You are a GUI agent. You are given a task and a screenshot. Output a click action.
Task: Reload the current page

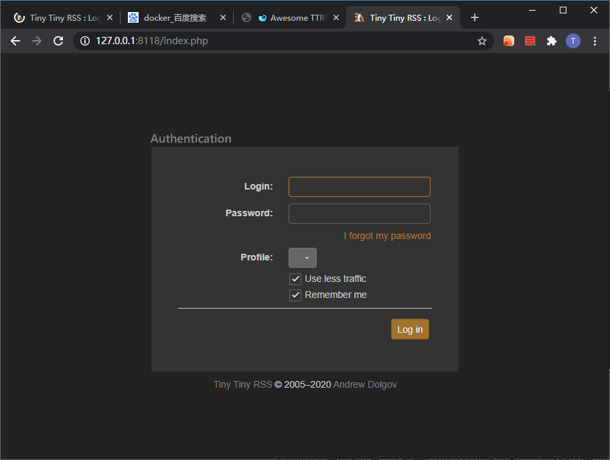tap(58, 42)
